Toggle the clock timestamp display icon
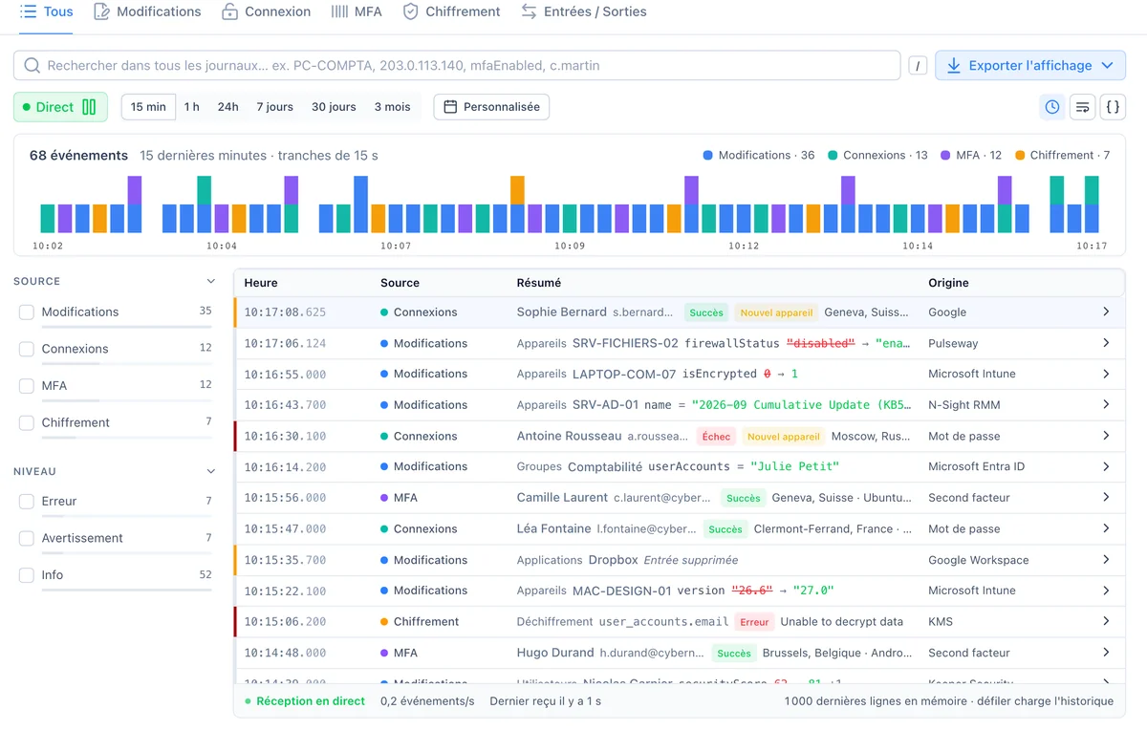This screenshot has width=1147, height=731. tap(1052, 107)
